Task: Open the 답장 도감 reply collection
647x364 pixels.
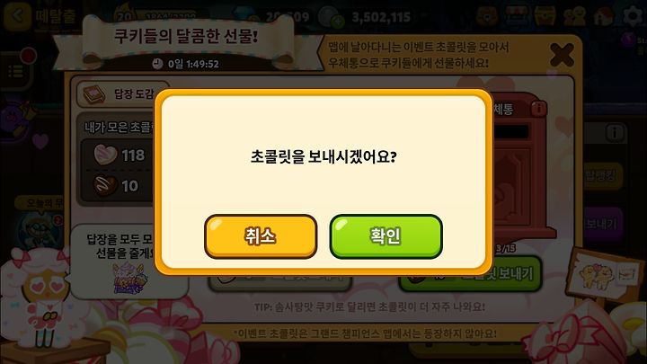Action: pyautogui.click(x=121, y=94)
